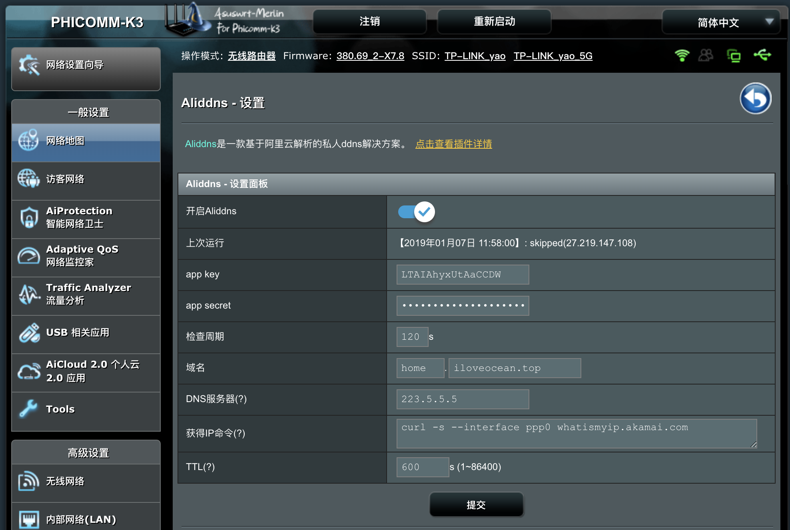This screenshot has width=790, height=530.
Task: Click the WiFi signal status icon
Action: pos(682,55)
